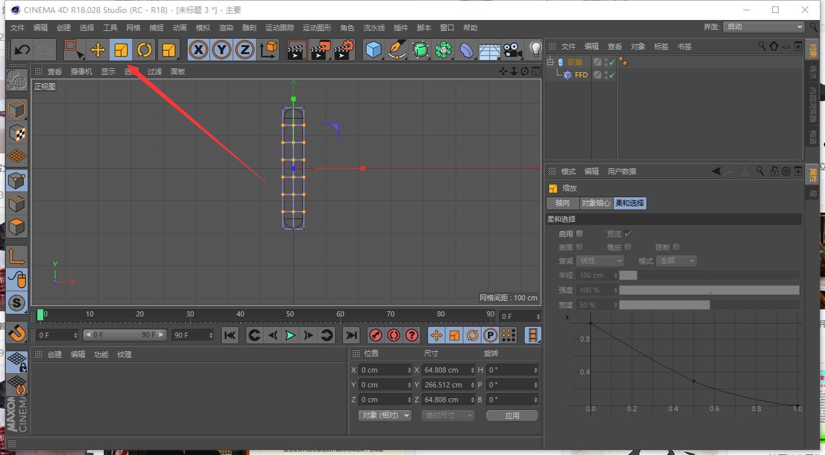This screenshot has width=825, height=455.
Task: Switch to Polygons mode
Action: coord(17,227)
